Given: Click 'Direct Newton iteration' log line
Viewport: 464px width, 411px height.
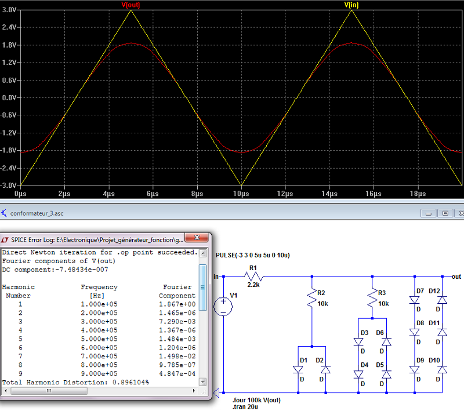Looking at the screenshot, I should [100, 252].
